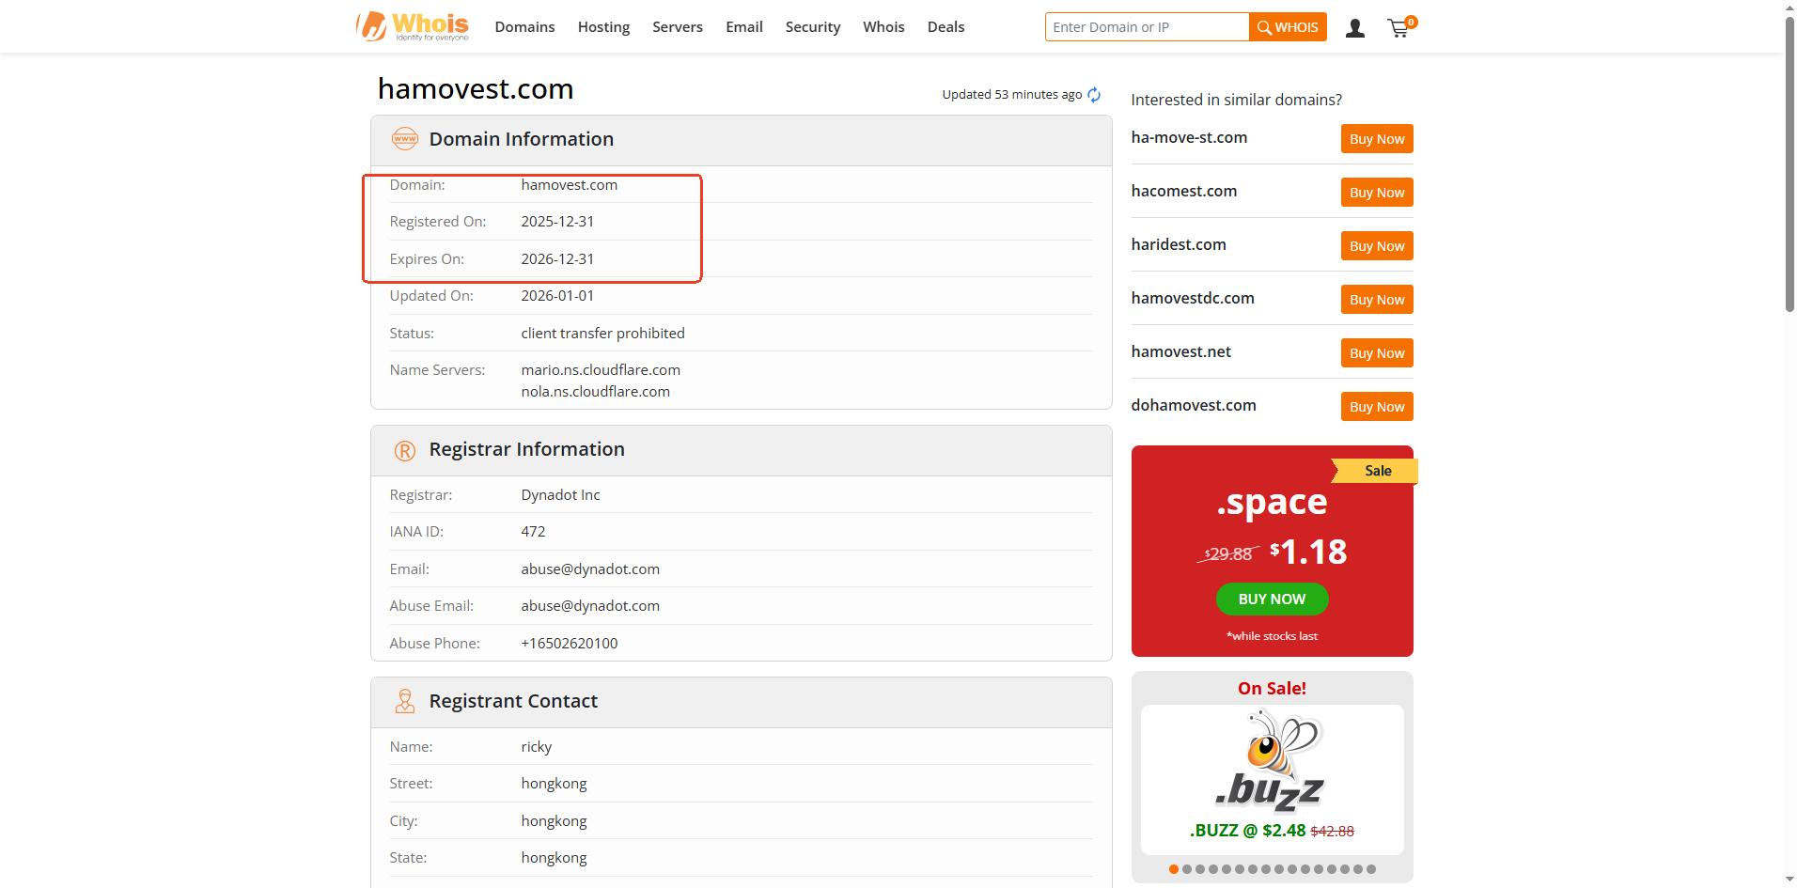Open the Deals menu
1797x888 pixels.
coord(945,27)
